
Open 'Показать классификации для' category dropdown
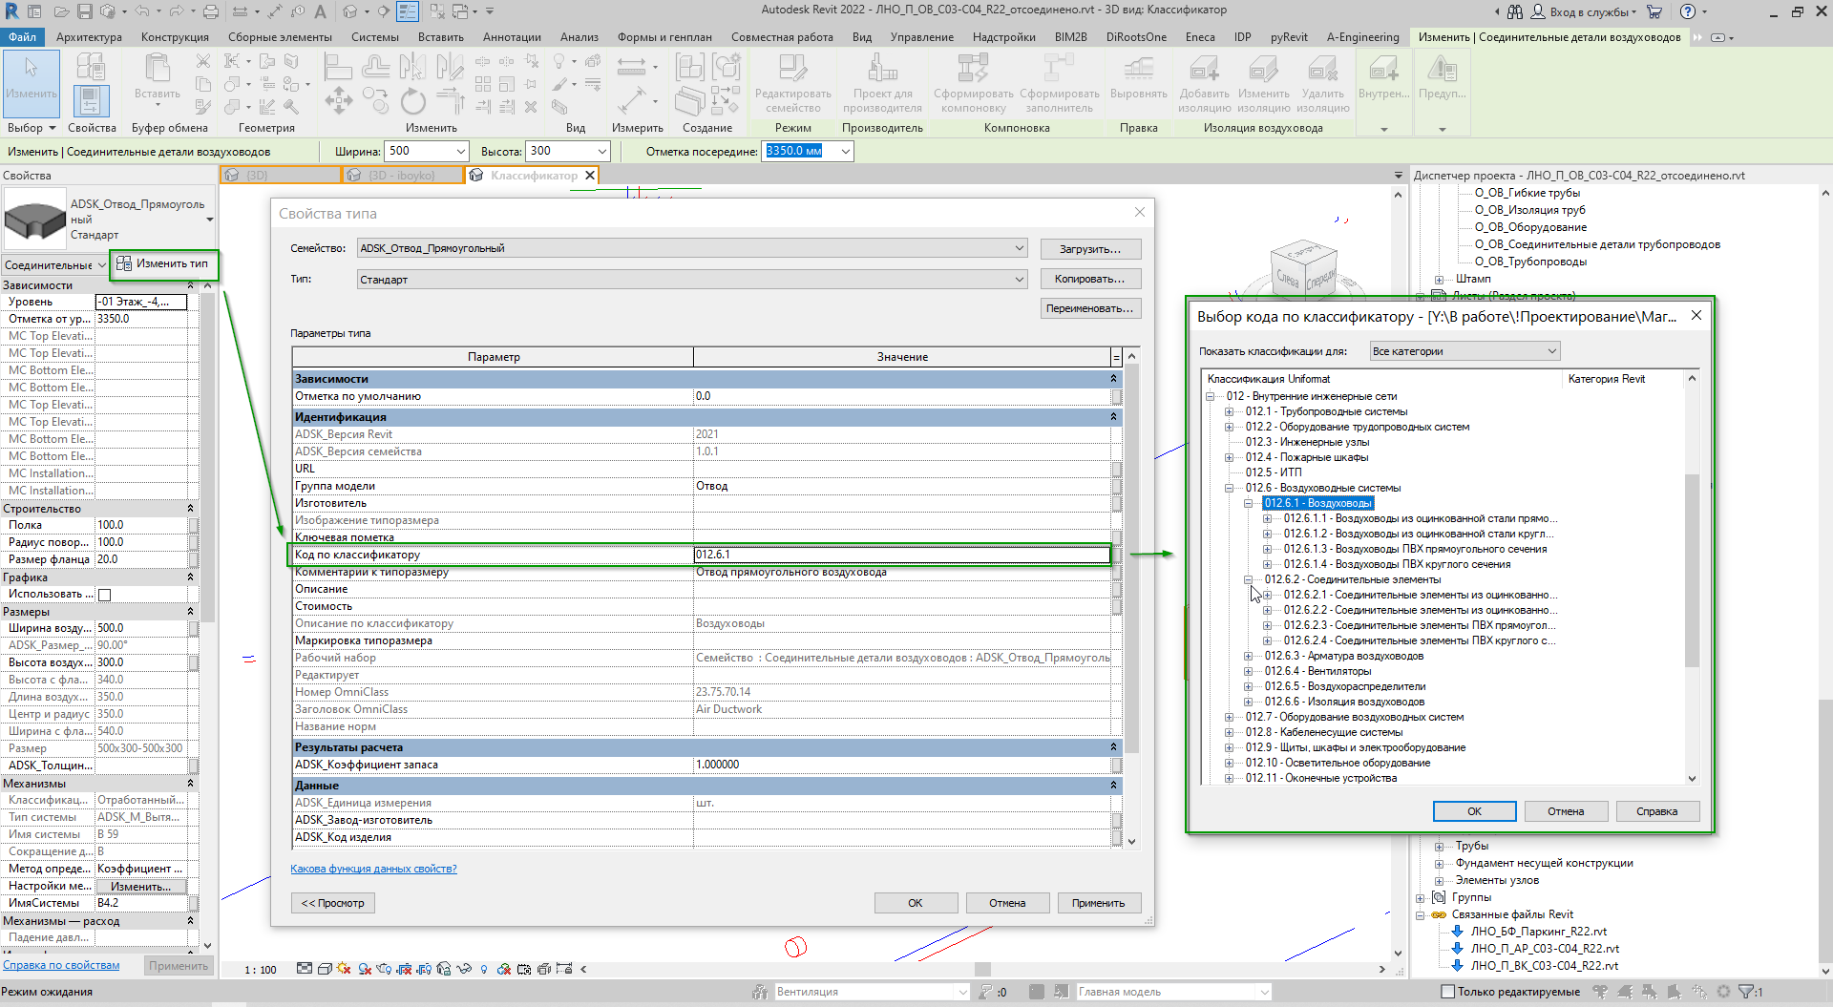click(x=1464, y=351)
